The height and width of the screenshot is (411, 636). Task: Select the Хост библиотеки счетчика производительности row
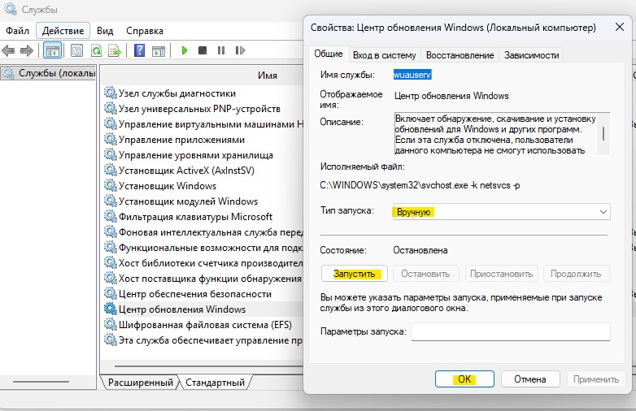coord(203,263)
